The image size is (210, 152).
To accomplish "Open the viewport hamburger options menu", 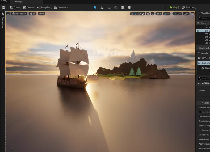I will click(8, 14).
